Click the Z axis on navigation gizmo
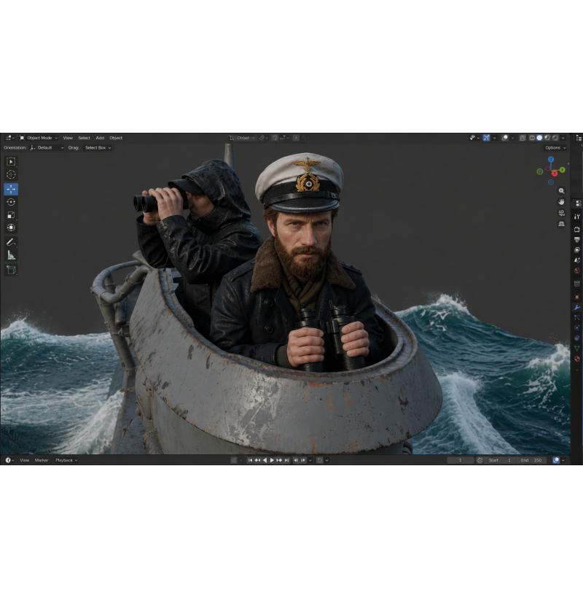Screen dimensions: 583x598 pos(551,159)
